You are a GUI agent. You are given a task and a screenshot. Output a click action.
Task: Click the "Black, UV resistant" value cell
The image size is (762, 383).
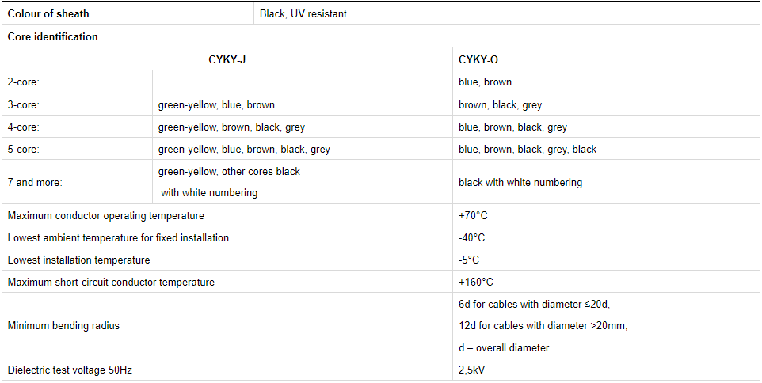coord(303,13)
